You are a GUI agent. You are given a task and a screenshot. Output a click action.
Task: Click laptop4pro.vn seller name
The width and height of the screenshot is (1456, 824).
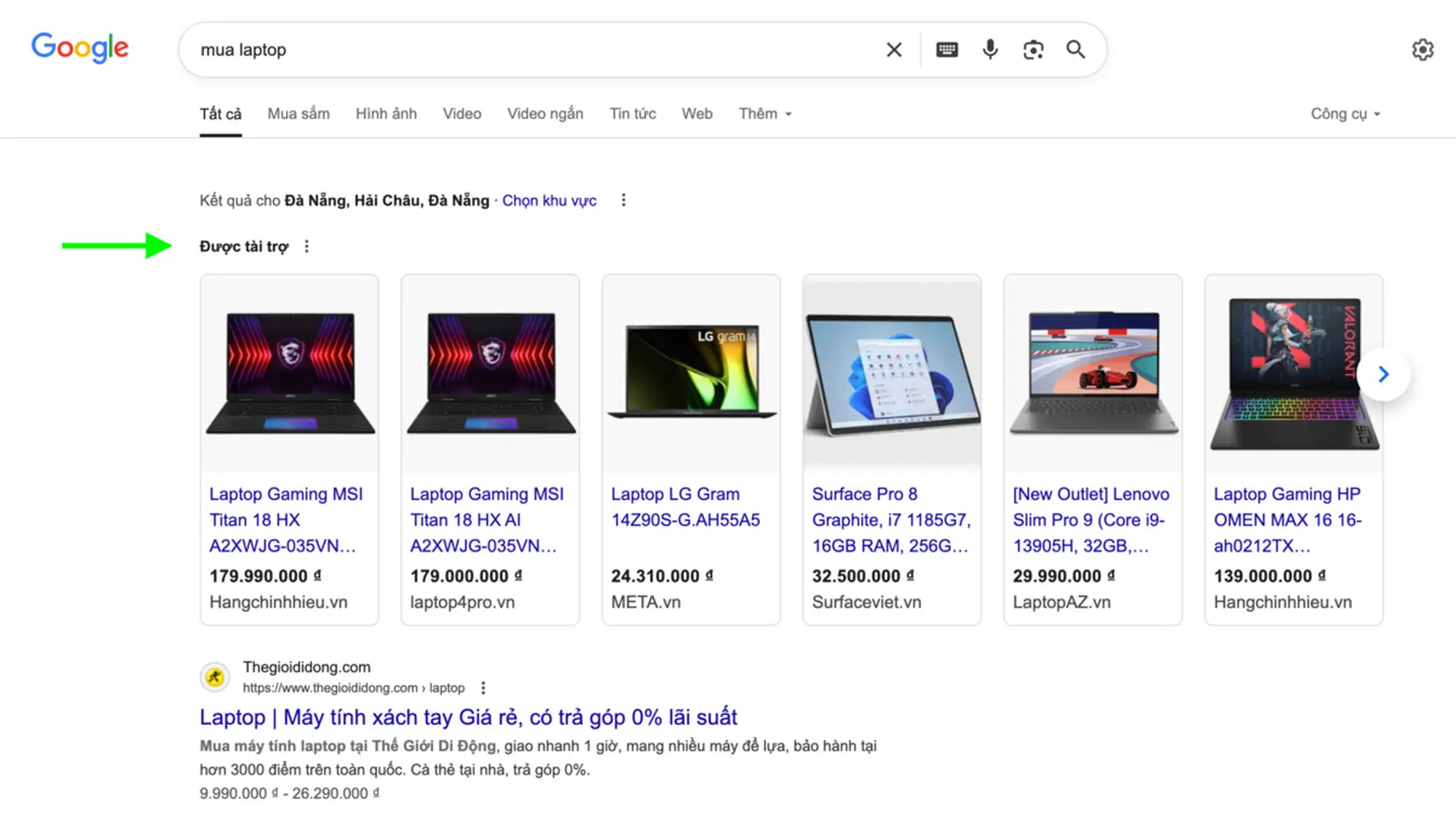coord(462,602)
